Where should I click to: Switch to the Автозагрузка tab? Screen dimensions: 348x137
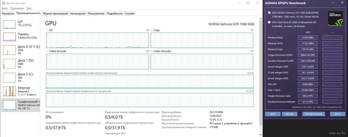78,14
